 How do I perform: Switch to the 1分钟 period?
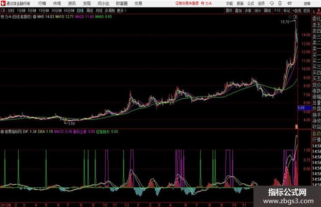click(21, 11)
